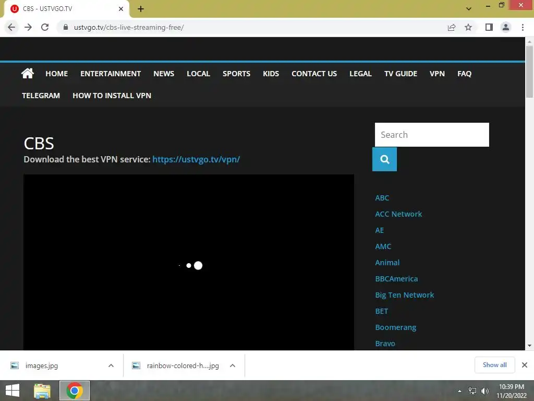Click the blue search magnifier button
Viewport: 534px width, 401px height.
384,159
